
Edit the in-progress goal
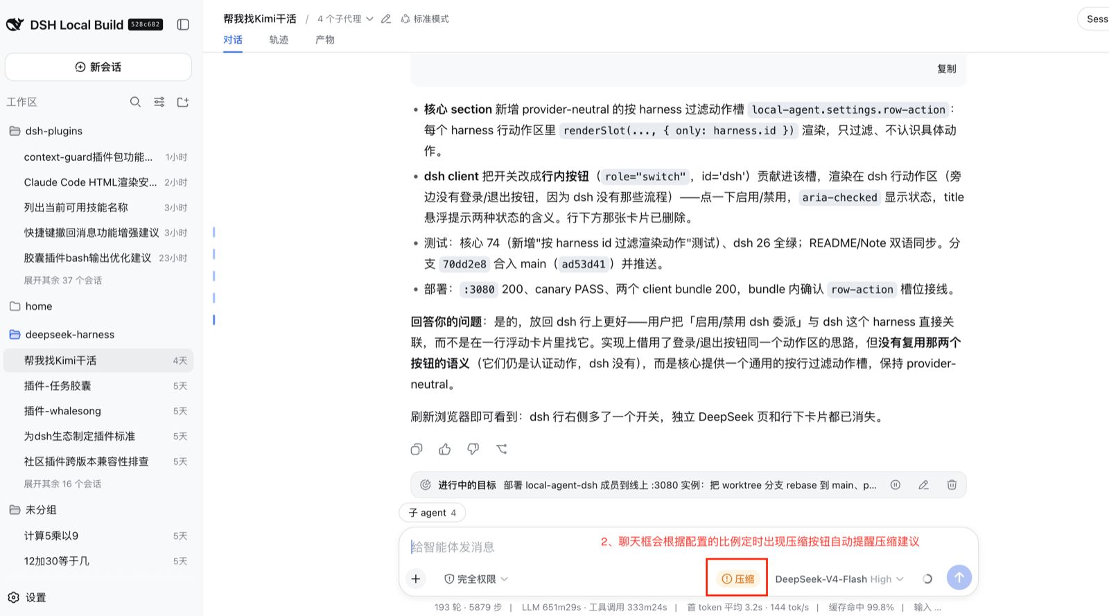pos(924,485)
